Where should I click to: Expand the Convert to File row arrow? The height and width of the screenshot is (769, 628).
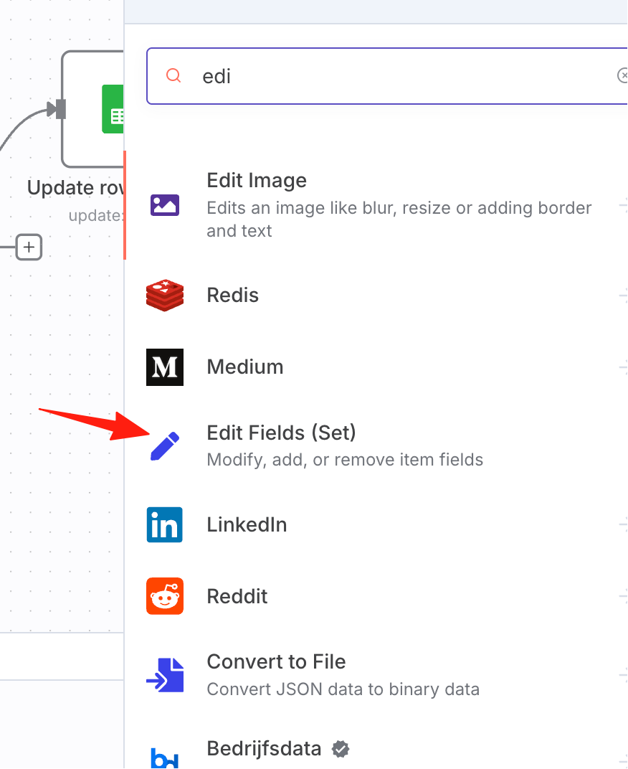point(623,675)
